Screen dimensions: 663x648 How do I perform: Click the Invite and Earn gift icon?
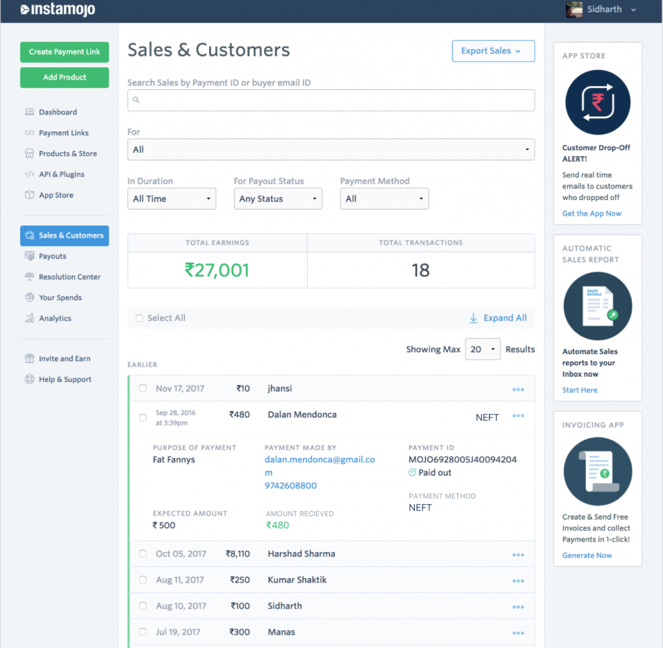[29, 359]
